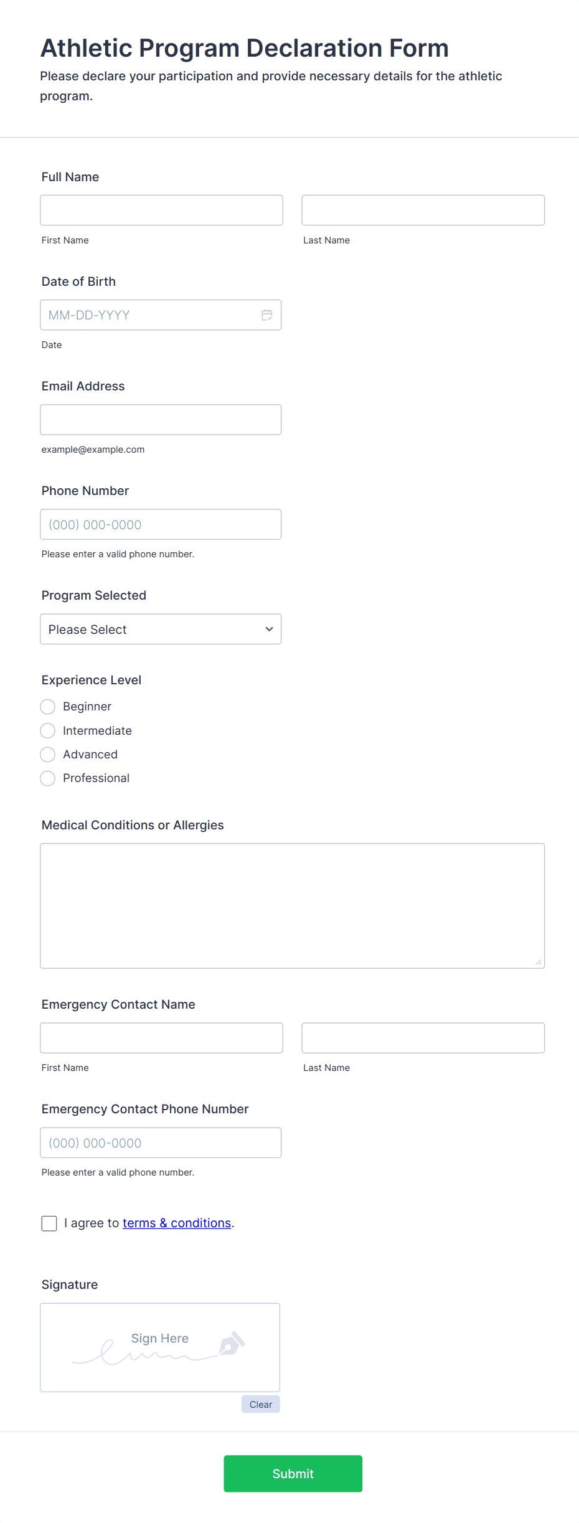579x1523 pixels.
Task: Focus Emergency Contact first name field
Action: (x=161, y=1038)
